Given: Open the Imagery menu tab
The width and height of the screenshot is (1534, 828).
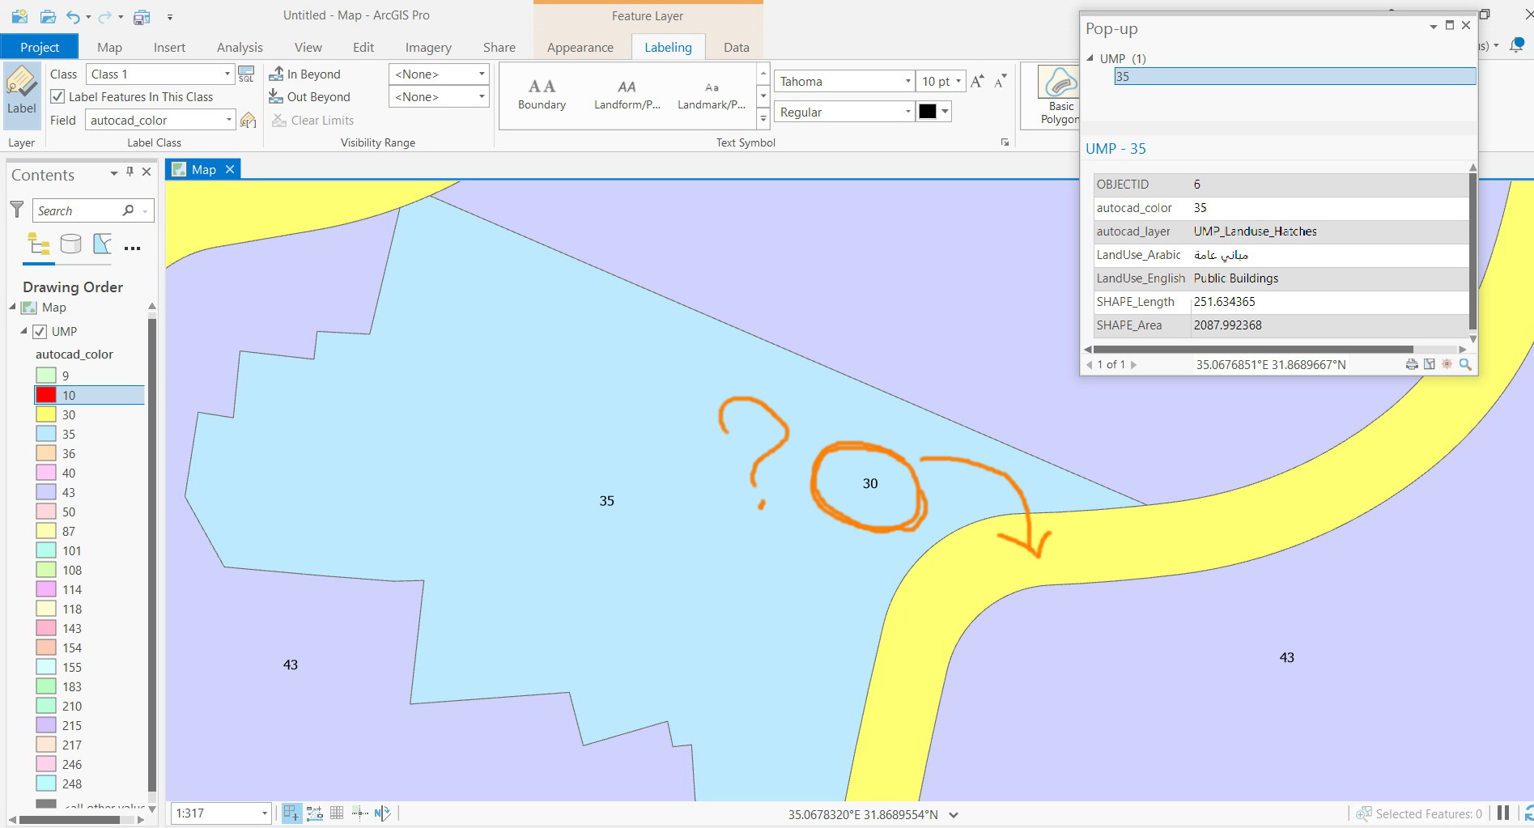Looking at the screenshot, I should [427, 47].
